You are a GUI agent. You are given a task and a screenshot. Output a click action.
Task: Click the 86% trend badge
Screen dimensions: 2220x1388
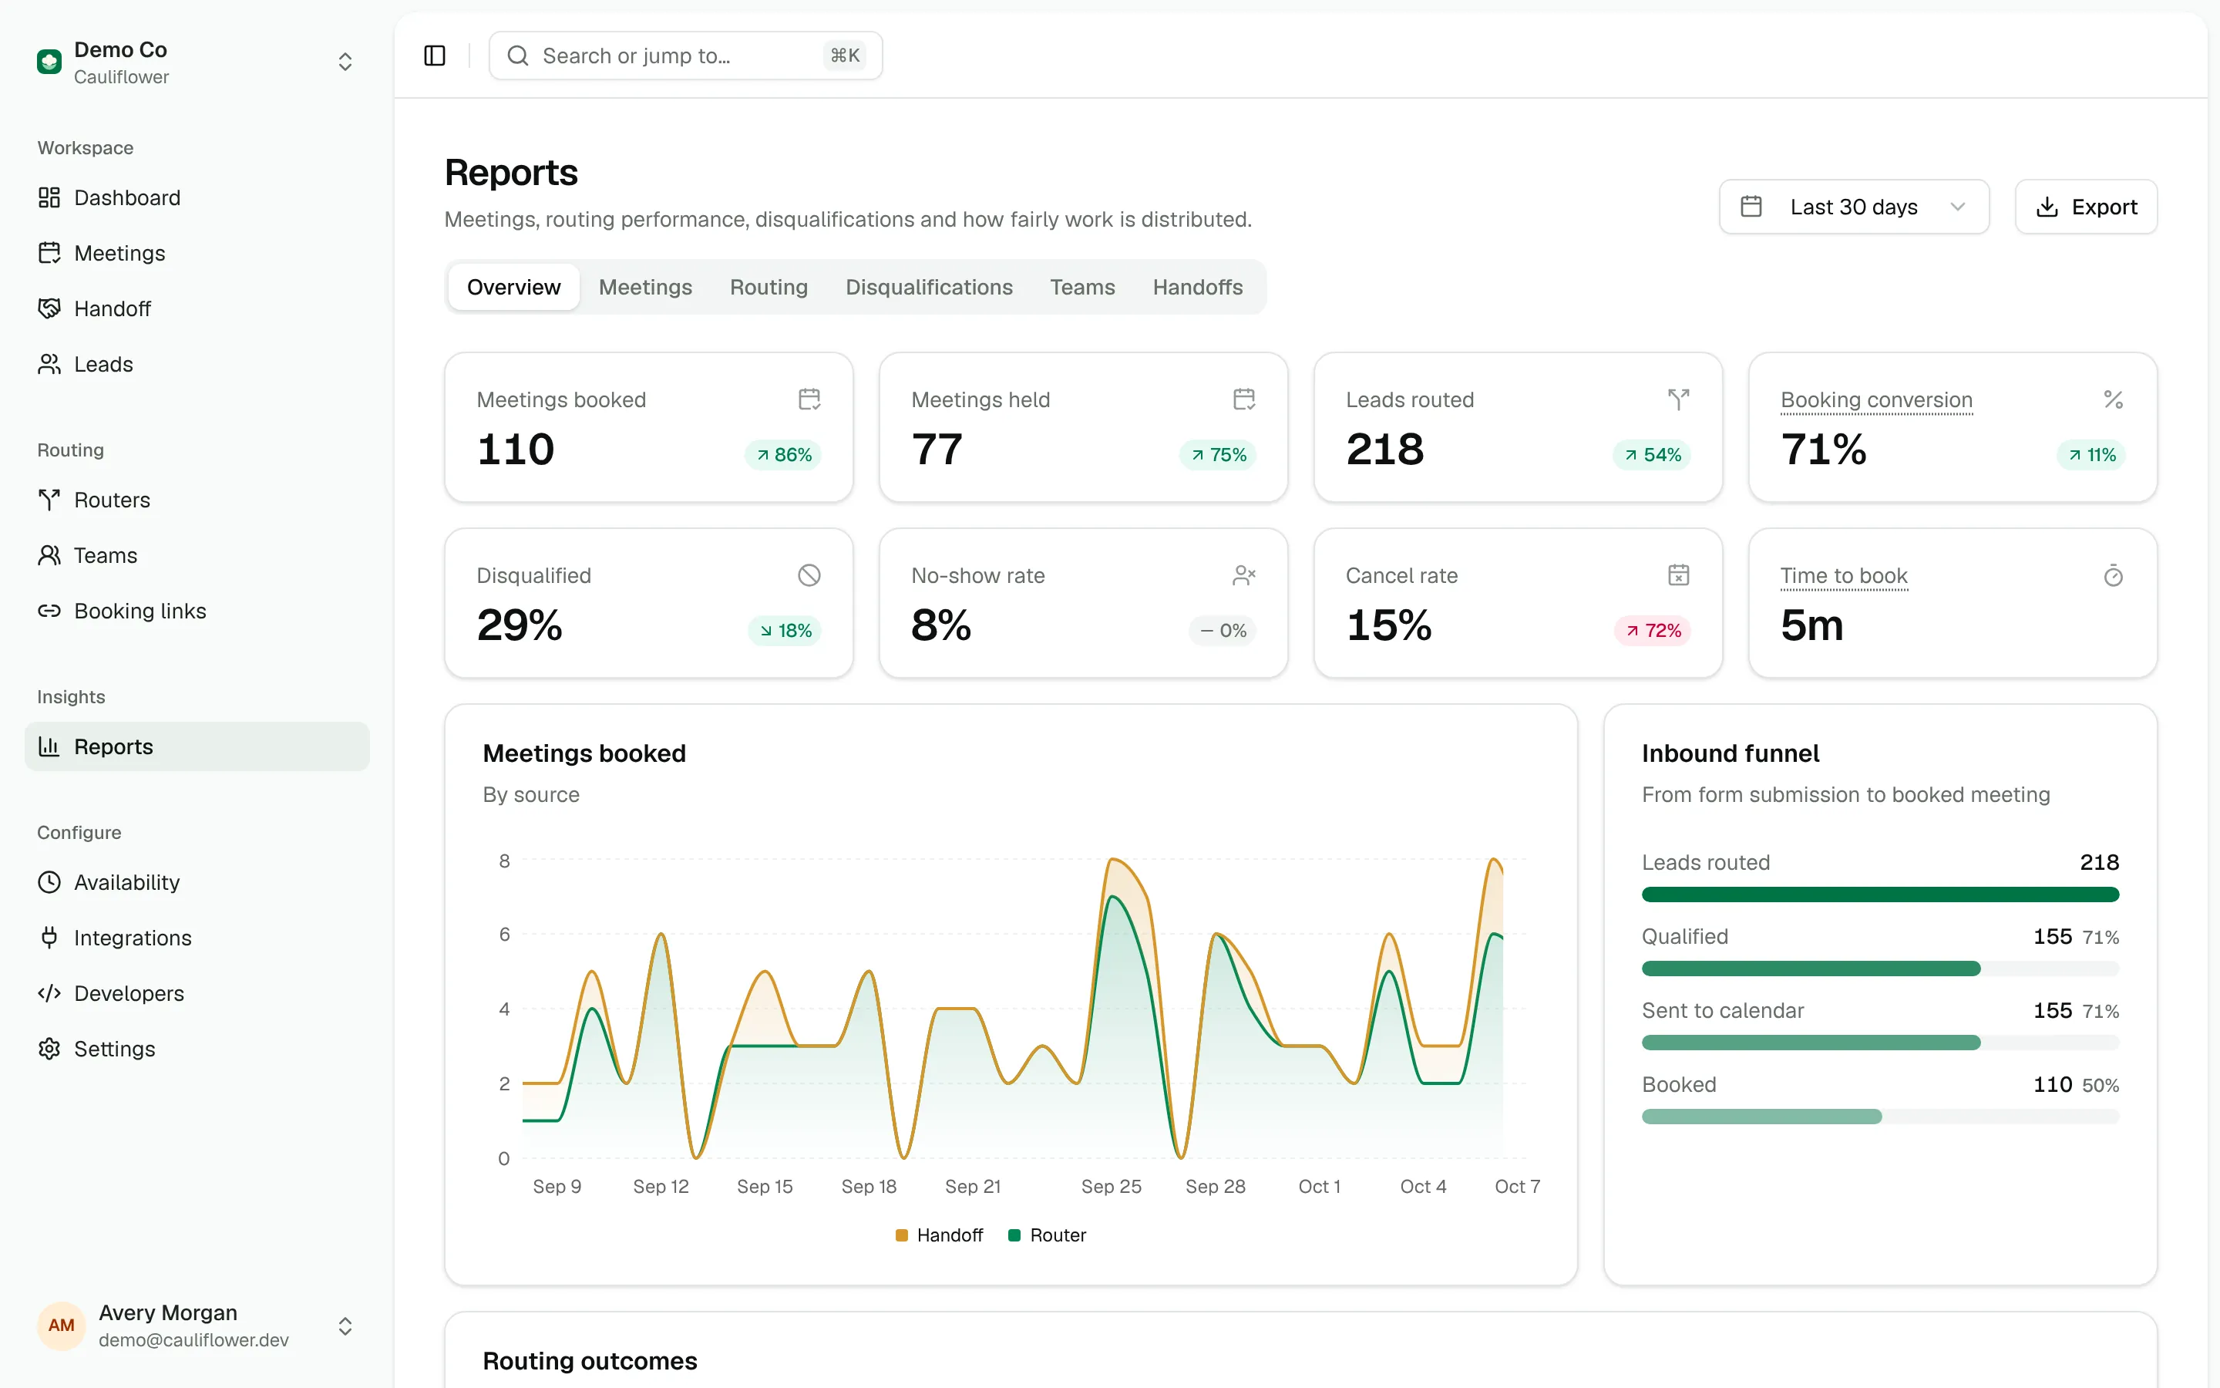[785, 454]
